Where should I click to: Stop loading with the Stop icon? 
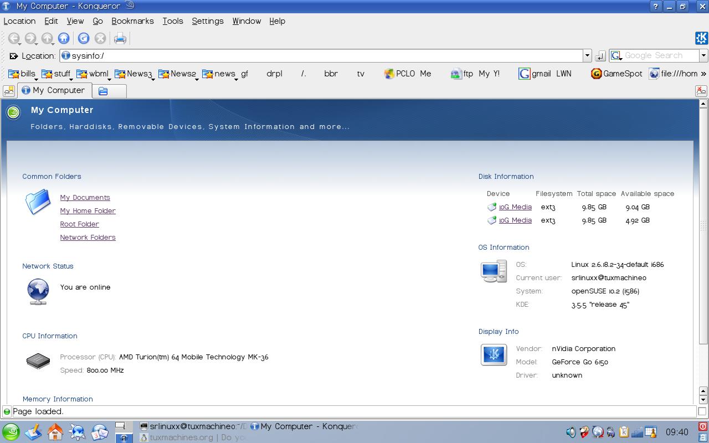100,38
